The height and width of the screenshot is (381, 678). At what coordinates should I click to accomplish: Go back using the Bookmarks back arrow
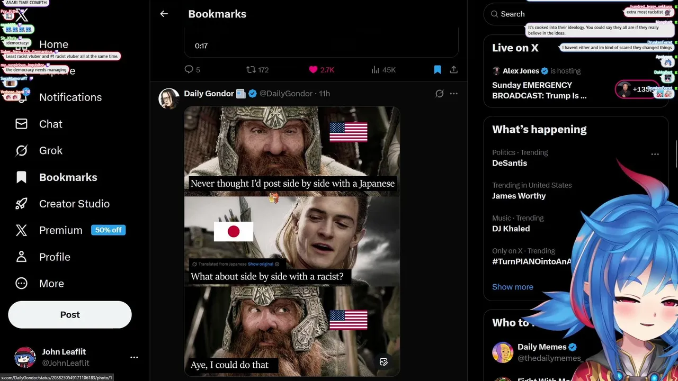point(164,14)
